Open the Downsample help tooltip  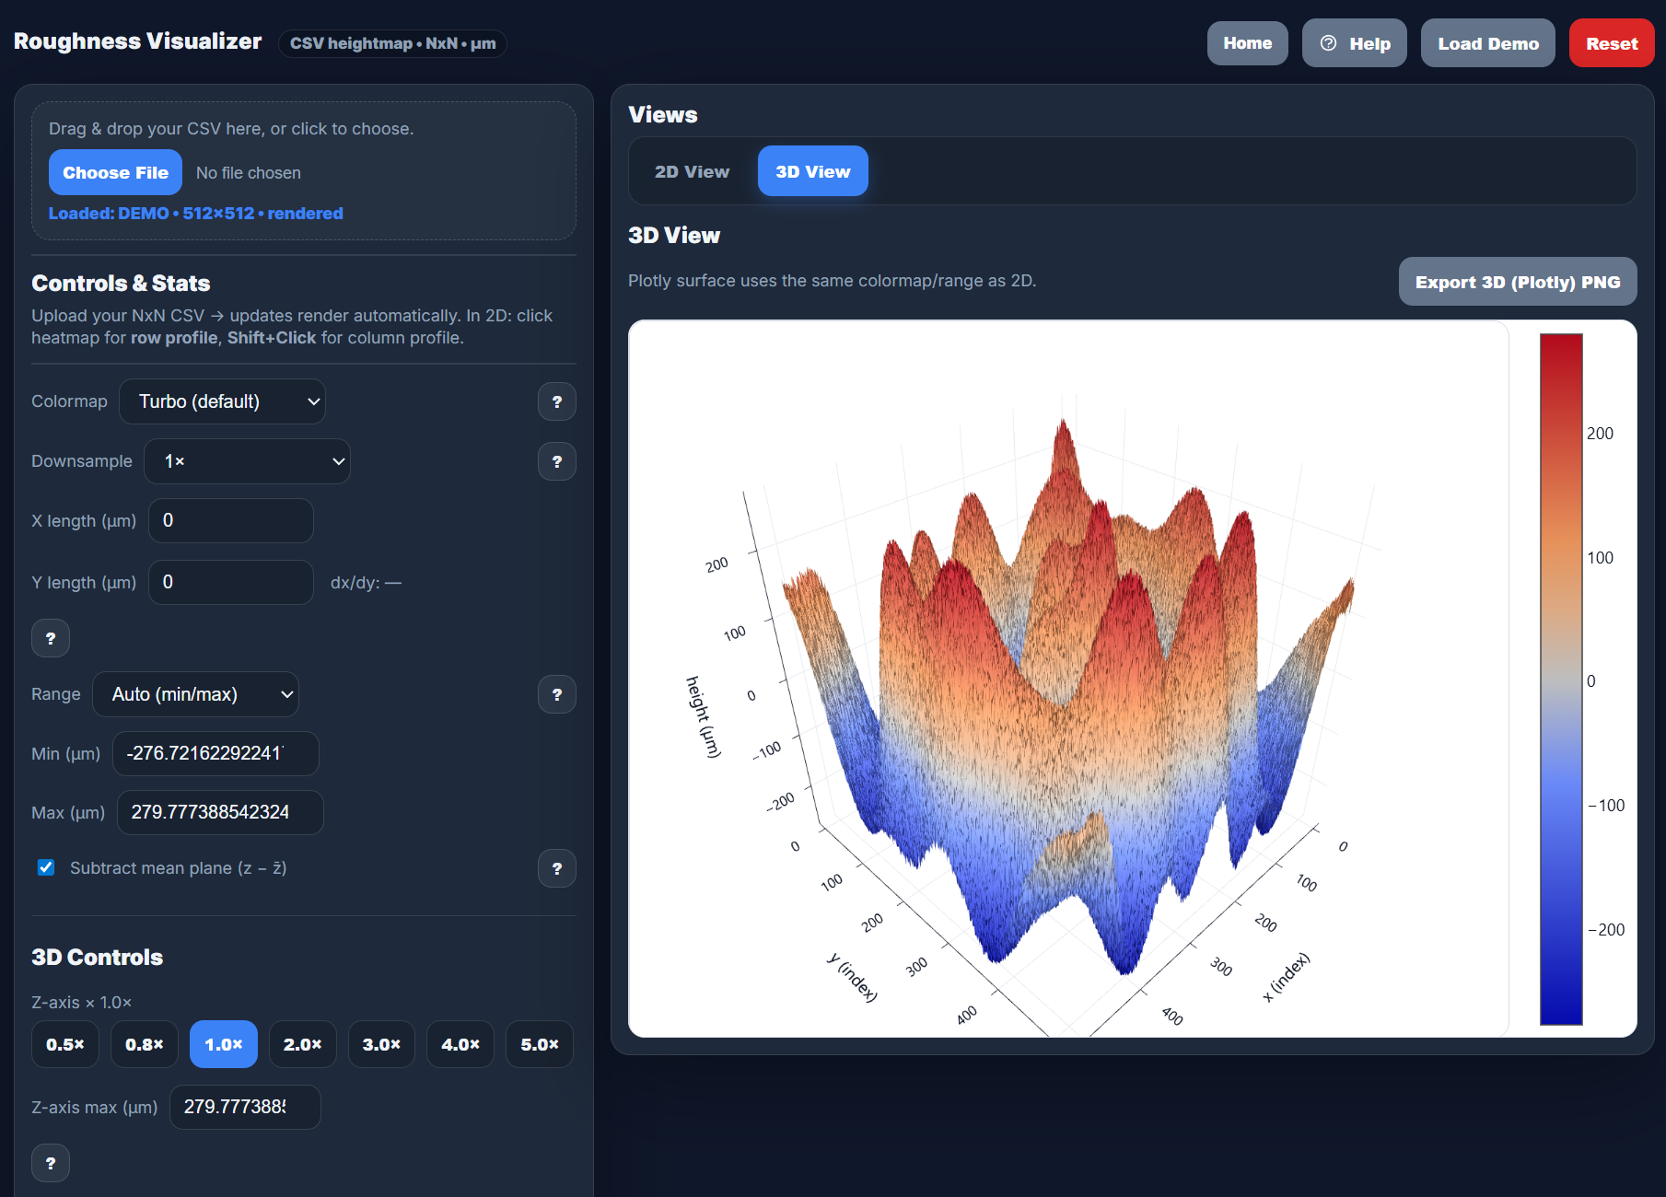click(x=556, y=461)
